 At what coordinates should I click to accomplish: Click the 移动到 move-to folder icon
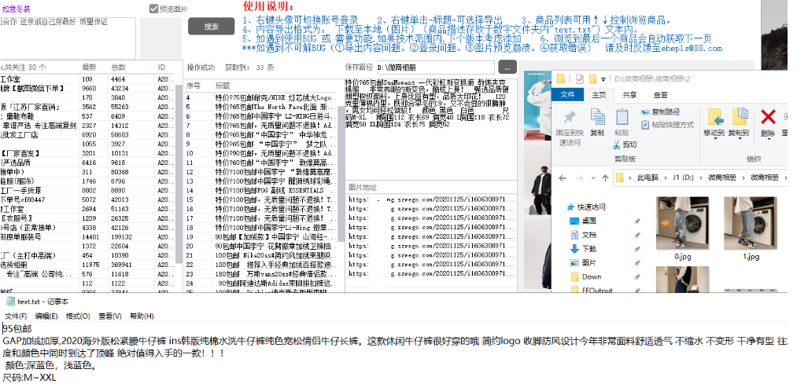point(715,117)
